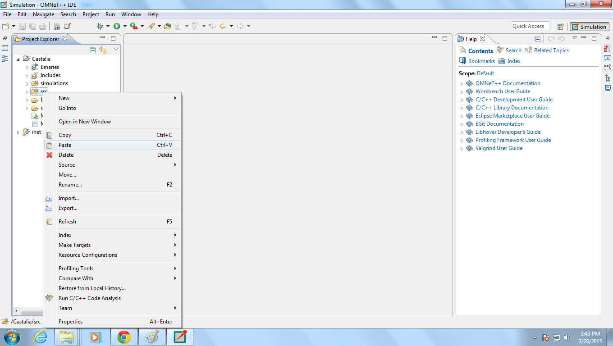Click the green Run button in toolbar

click(116, 26)
